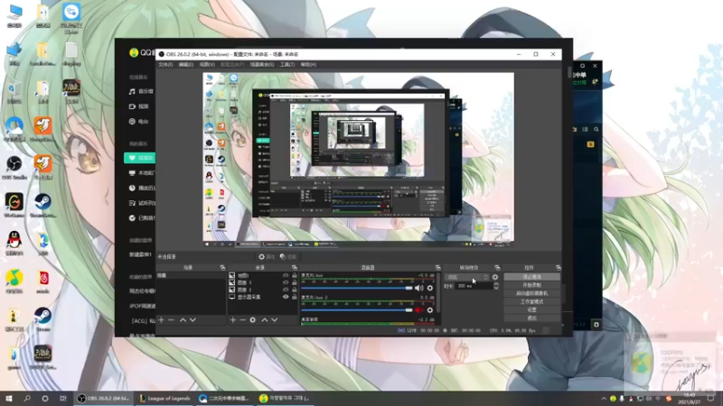Move the selected source up
The image size is (723, 406).
(265, 319)
